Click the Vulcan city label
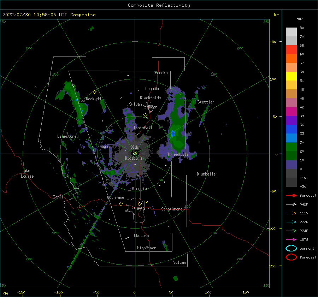The width and height of the screenshot is (318, 297). (180, 262)
